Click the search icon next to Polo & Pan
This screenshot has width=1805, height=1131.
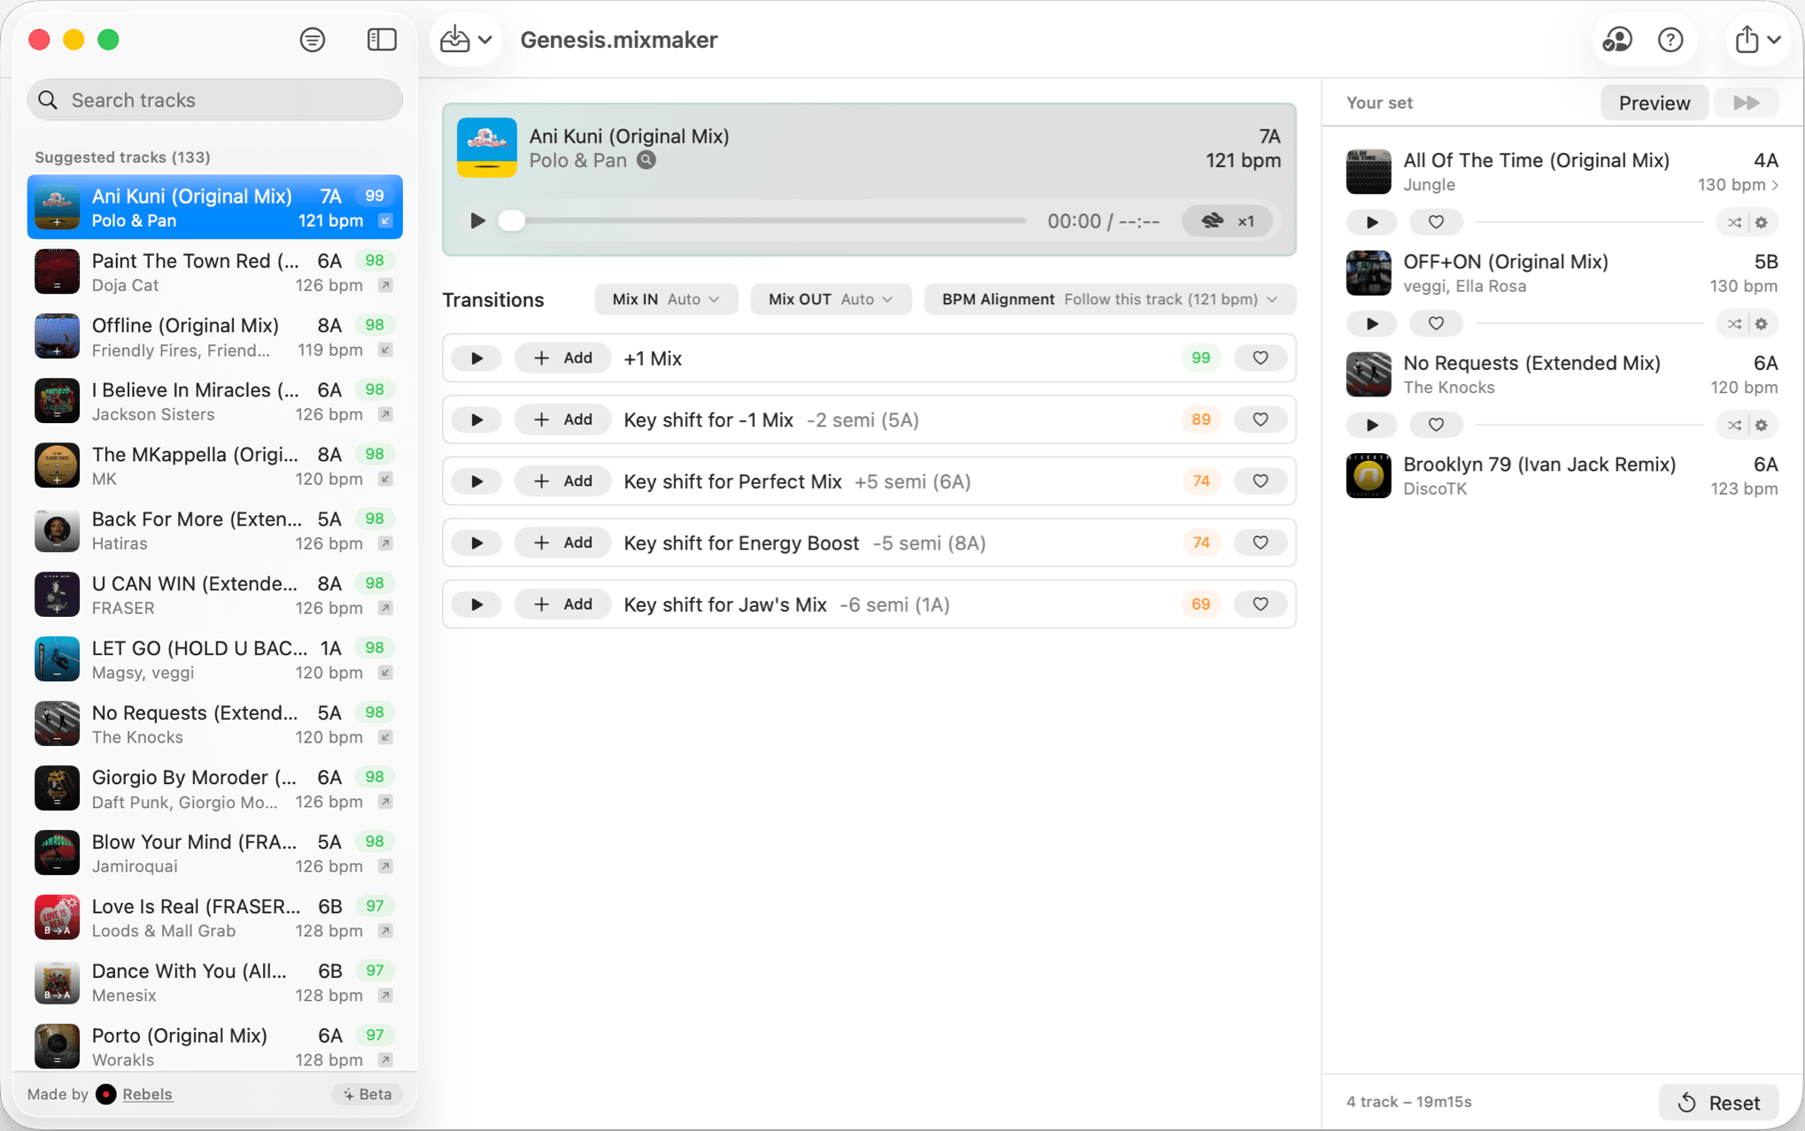pos(647,160)
